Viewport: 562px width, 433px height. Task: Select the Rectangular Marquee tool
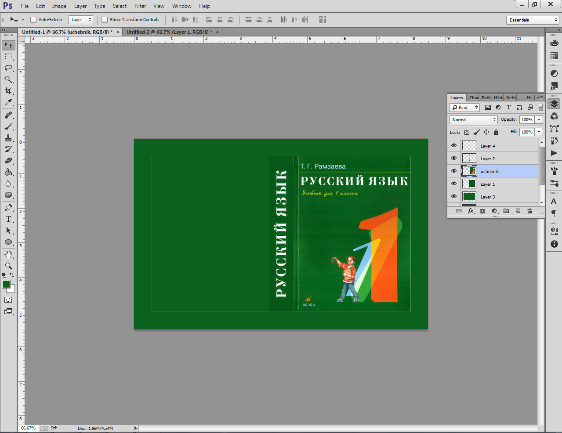point(8,57)
